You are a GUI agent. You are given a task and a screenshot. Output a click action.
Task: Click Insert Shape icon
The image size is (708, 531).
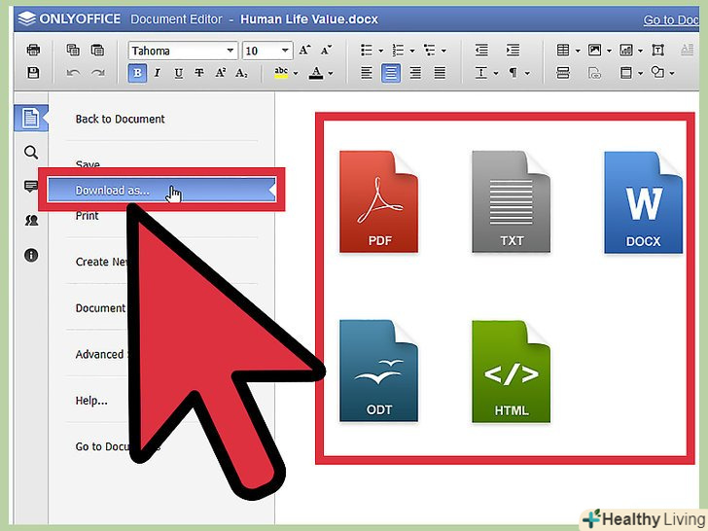pos(657,72)
